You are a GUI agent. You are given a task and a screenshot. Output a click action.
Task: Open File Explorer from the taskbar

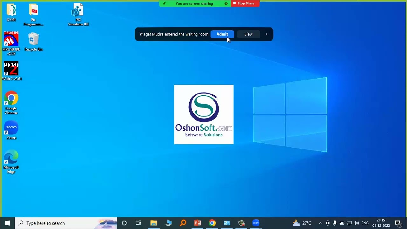(154, 223)
